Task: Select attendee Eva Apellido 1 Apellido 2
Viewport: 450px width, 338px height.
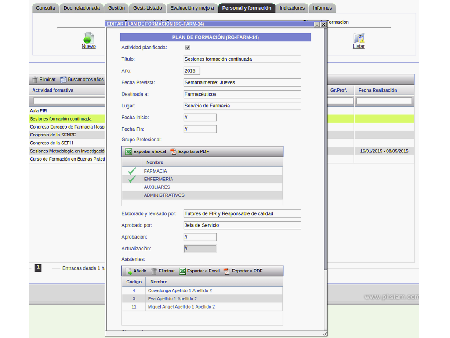Action: (202, 299)
